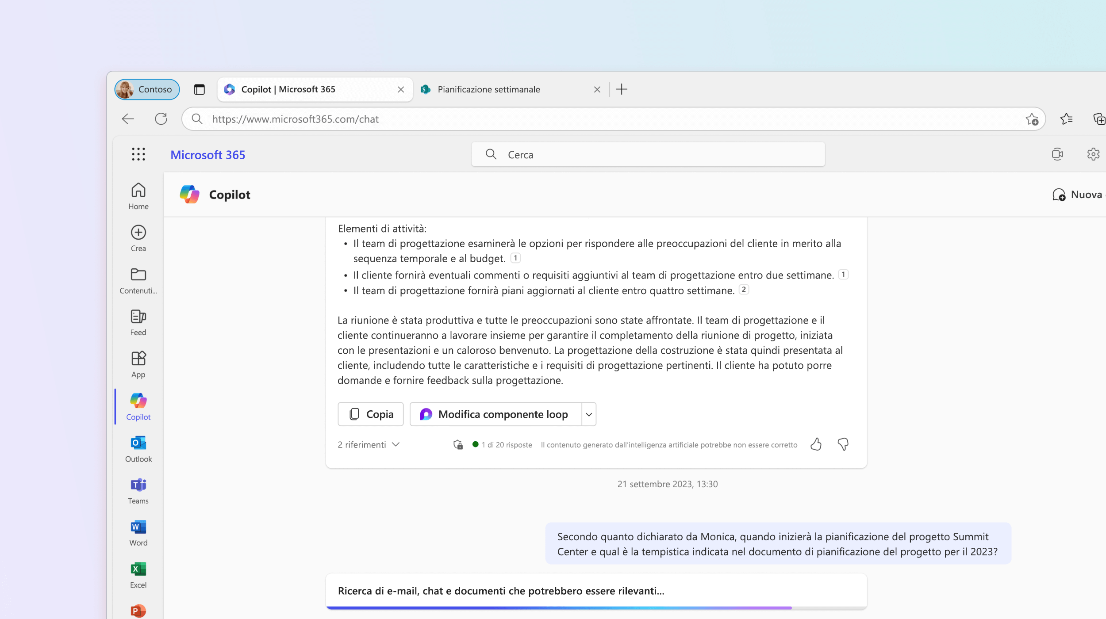Open App in the sidebar
1106x619 pixels.
[138, 365]
